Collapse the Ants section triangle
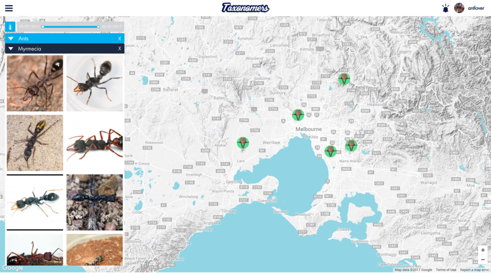 coord(11,39)
